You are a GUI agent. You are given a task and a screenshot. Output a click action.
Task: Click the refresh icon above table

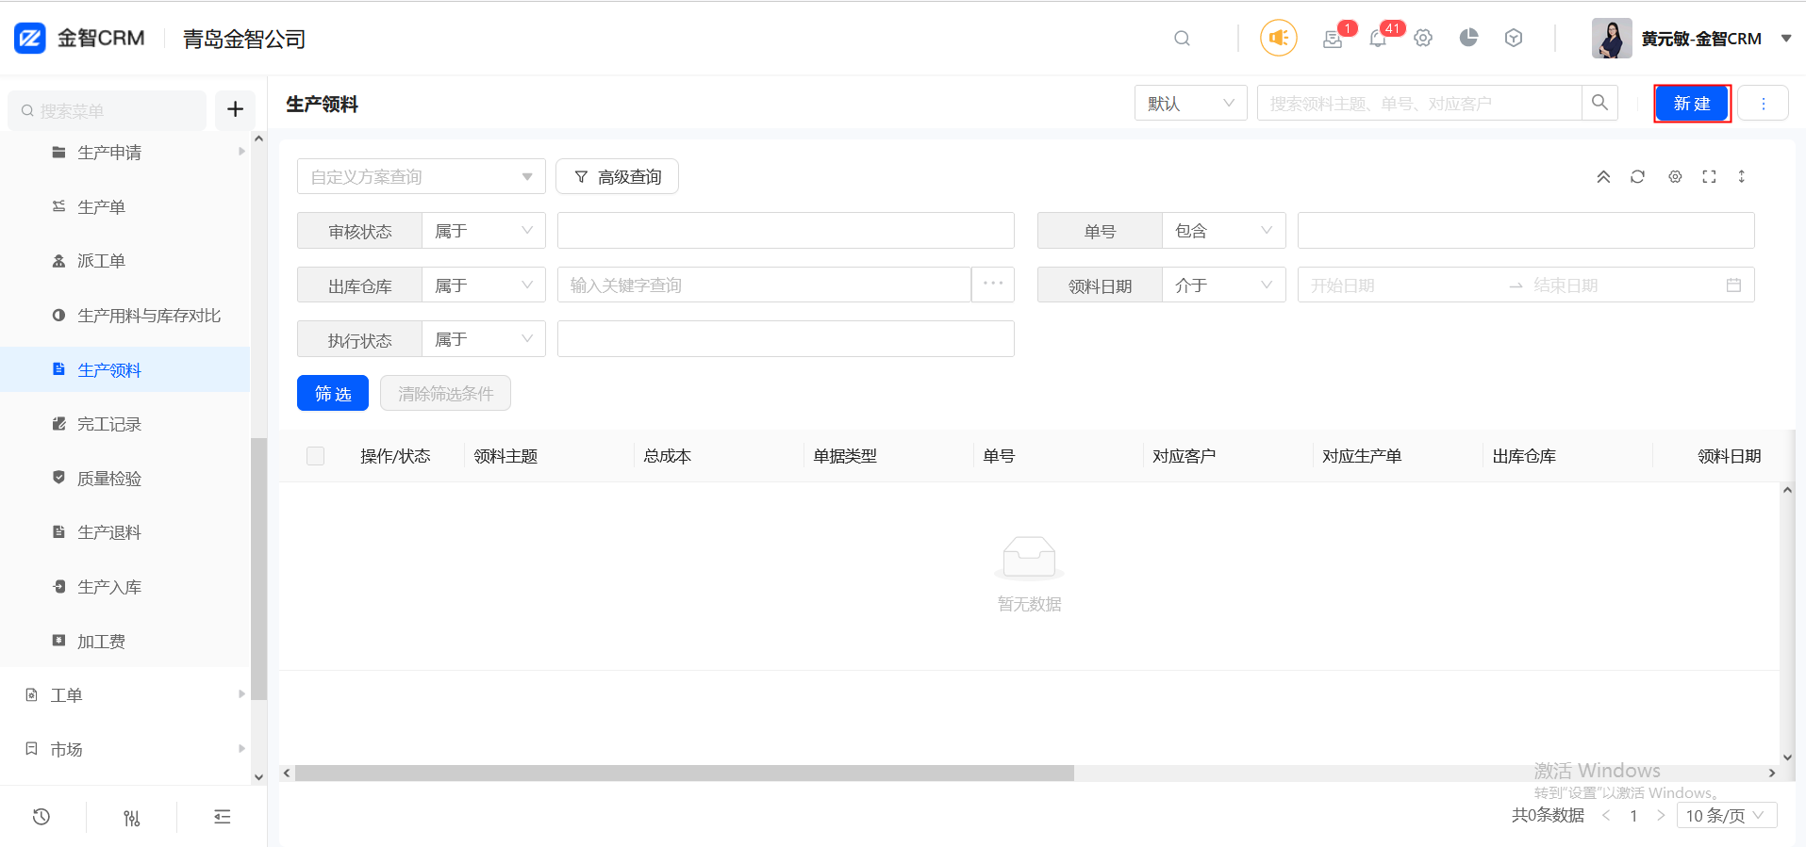[x=1637, y=176]
